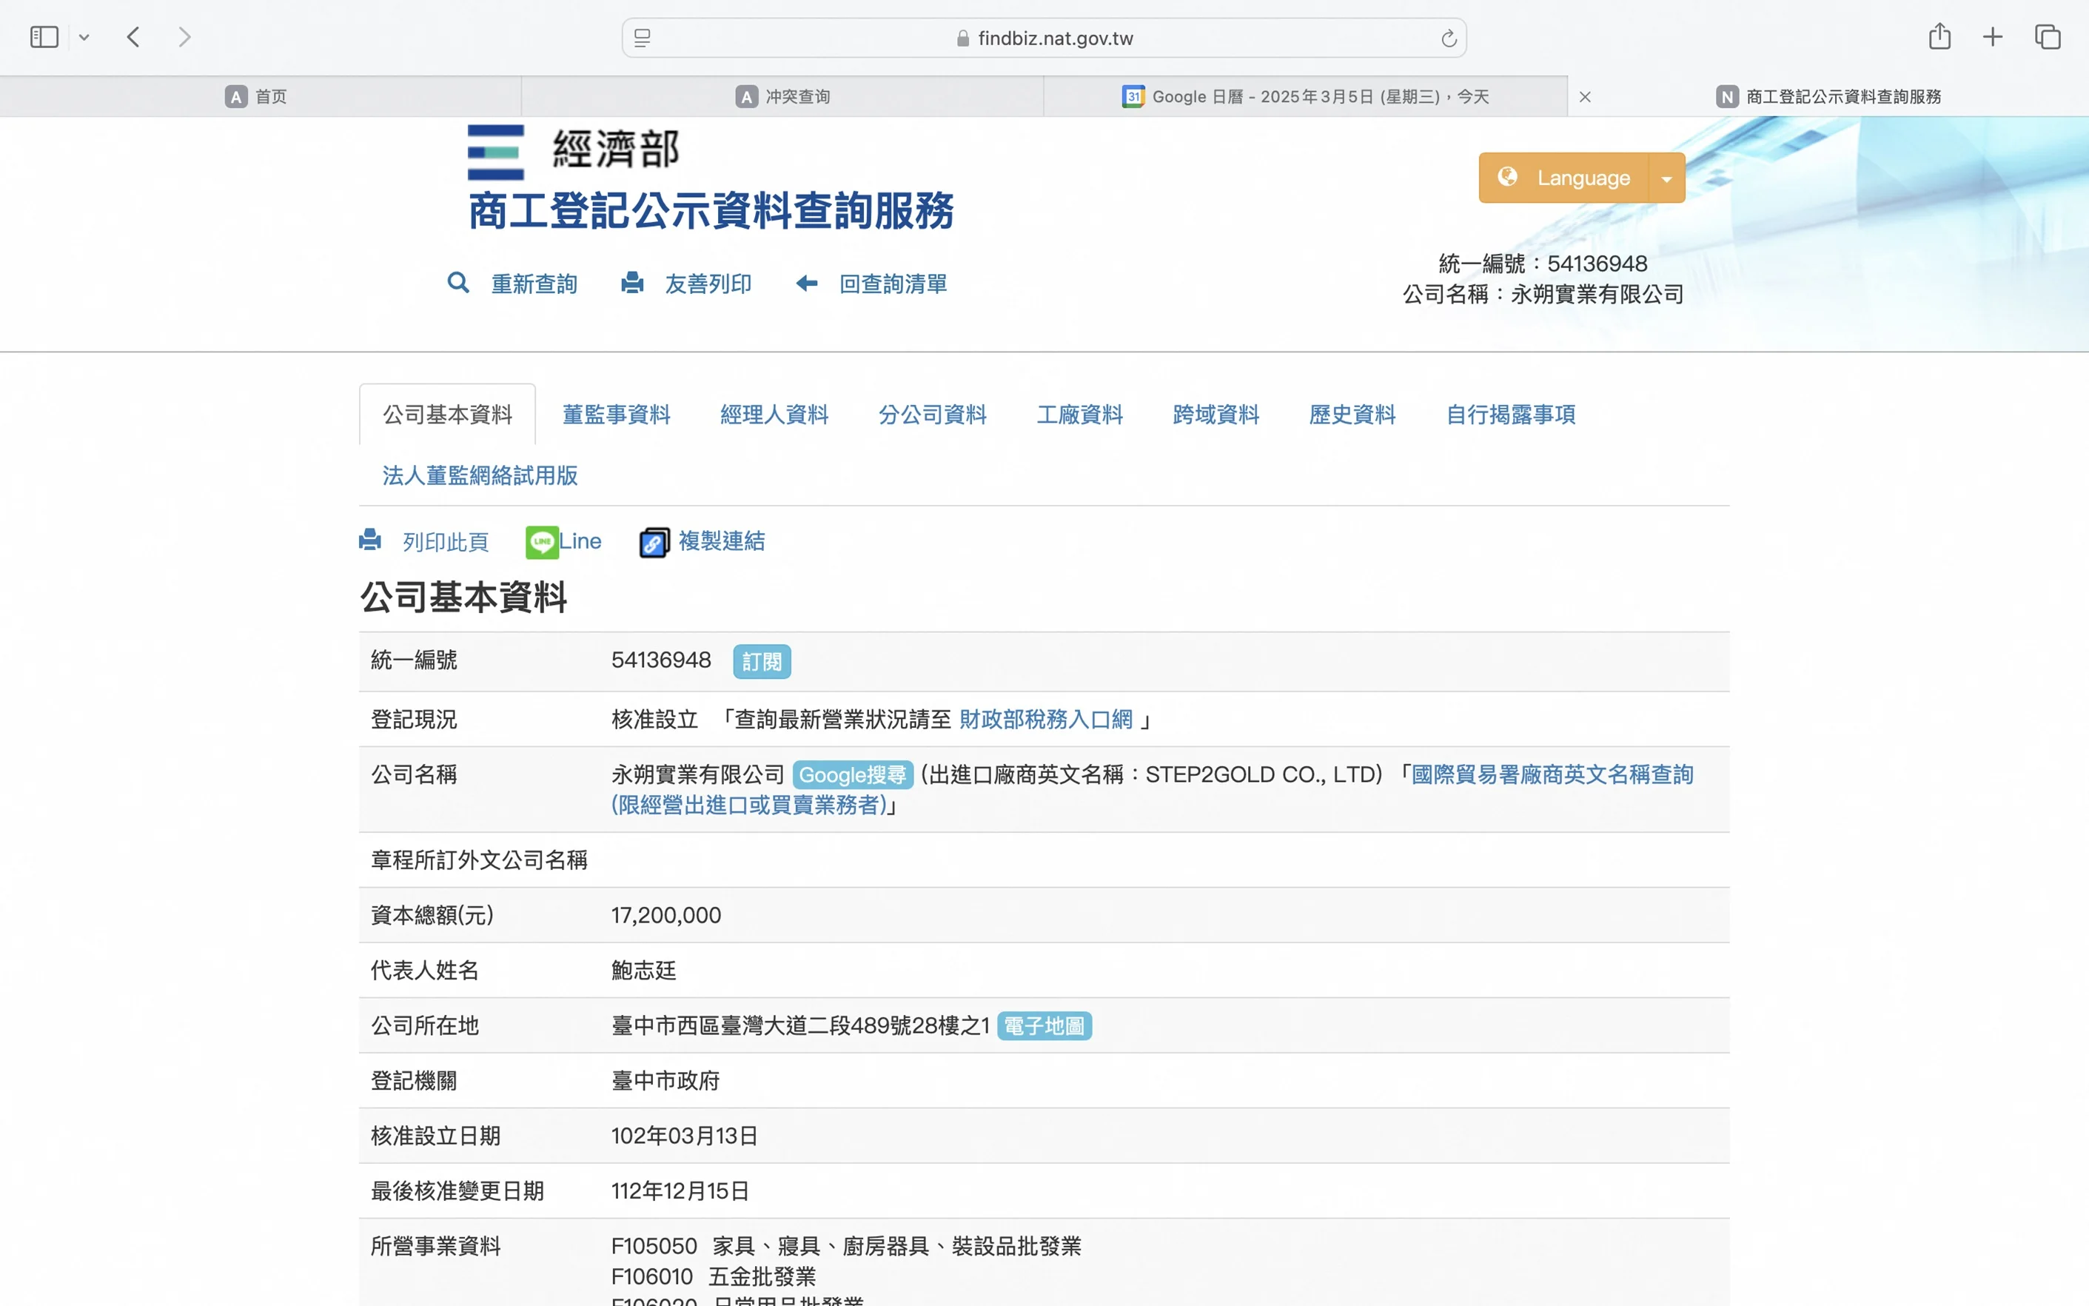This screenshot has width=2089, height=1306.
Task: Open the 歷史資料 tab
Action: (1352, 415)
